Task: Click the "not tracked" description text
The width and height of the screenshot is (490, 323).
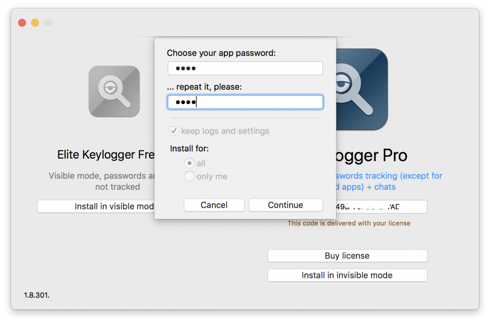Action: pos(118,187)
